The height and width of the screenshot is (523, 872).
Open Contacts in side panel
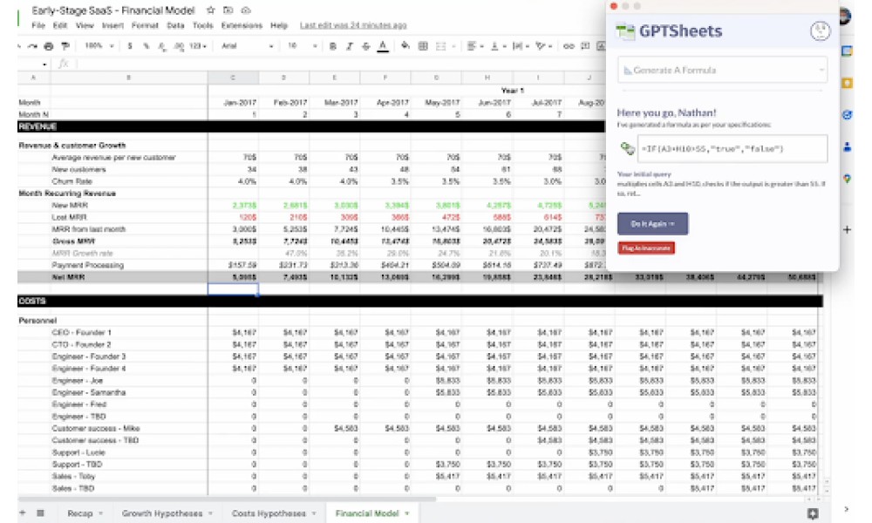(847, 146)
